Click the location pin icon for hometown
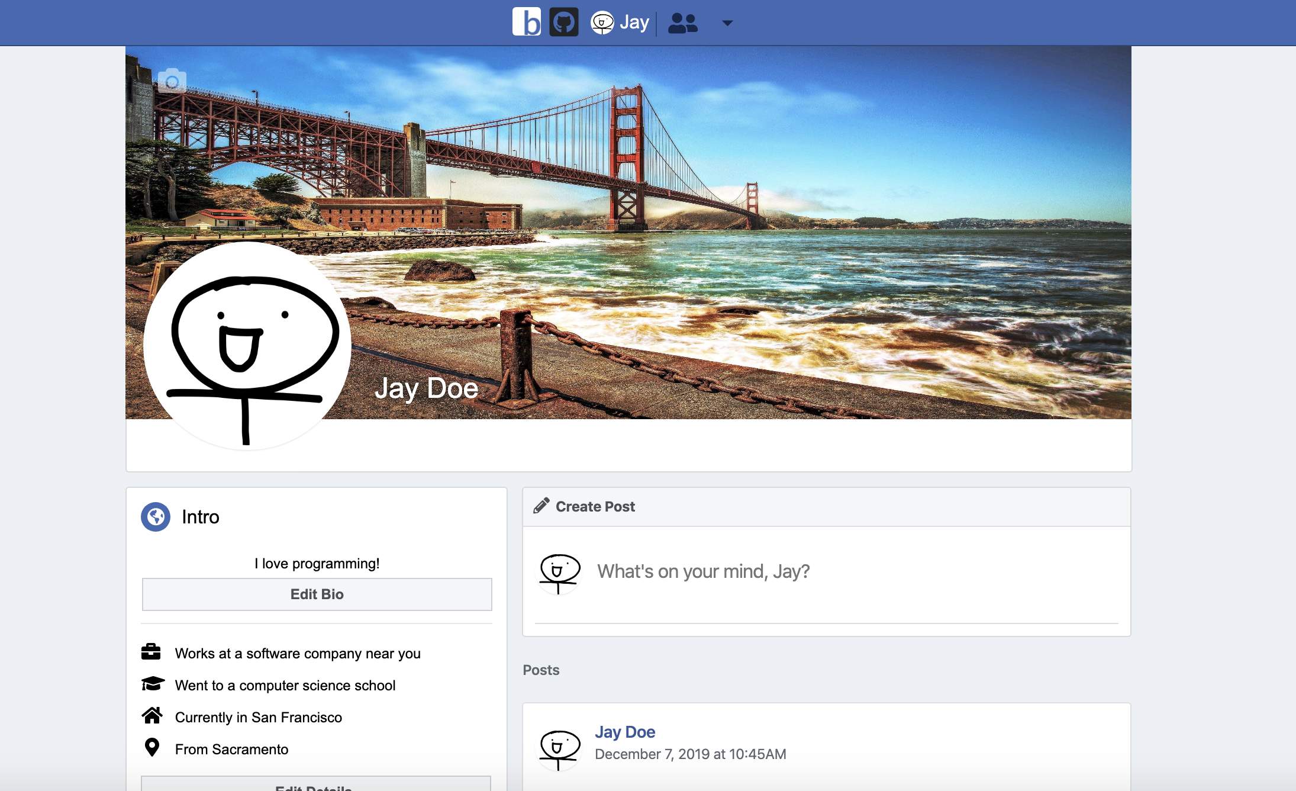Viewport: 1296px width, 791px height. (152, 747)
